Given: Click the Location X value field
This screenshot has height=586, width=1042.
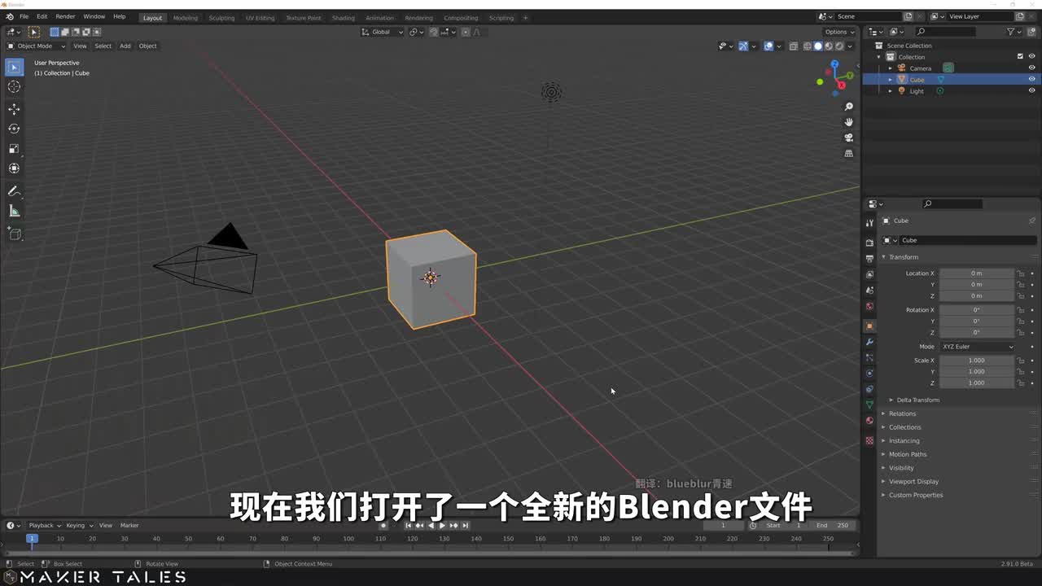Looking at the screenshot, I should (977, 273).
